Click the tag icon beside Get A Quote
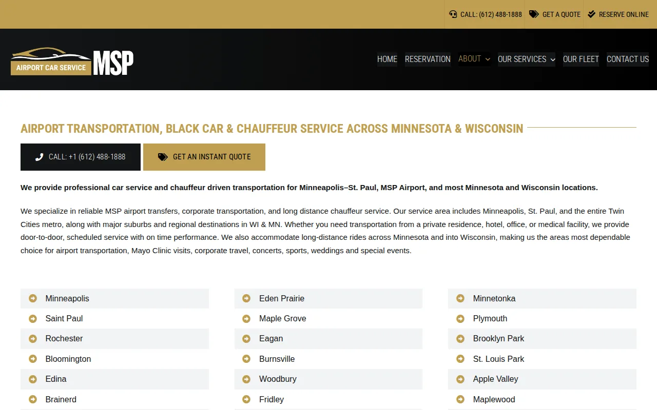This screenshot has width=657, height=410. click(x=534, y=14)
